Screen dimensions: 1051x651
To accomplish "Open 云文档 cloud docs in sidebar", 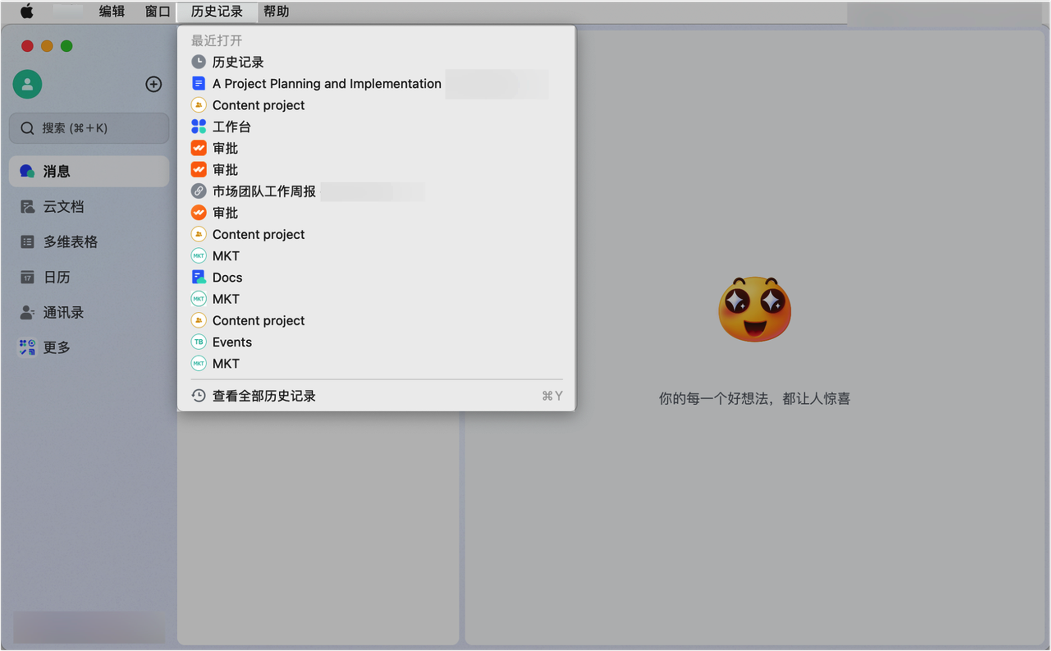I will point(63,207).
